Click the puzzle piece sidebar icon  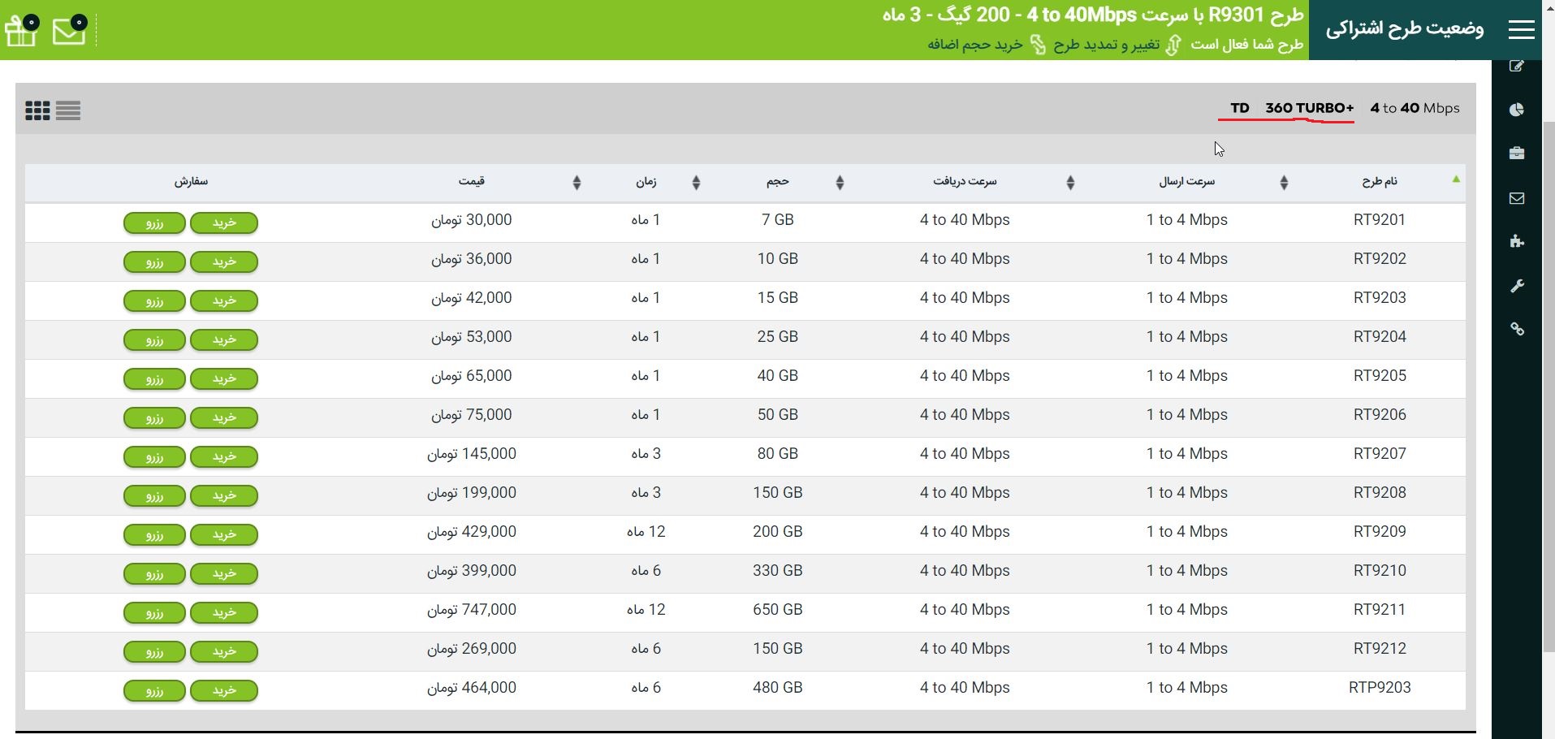click(x=1517, y=241)
